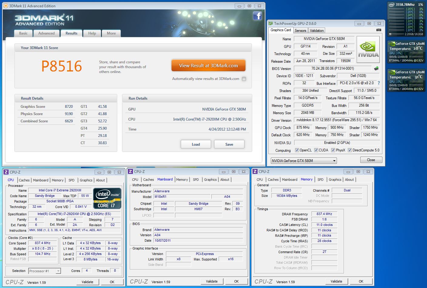Click the Intel Core i7 logo in CPU-Z

(107, 198)
